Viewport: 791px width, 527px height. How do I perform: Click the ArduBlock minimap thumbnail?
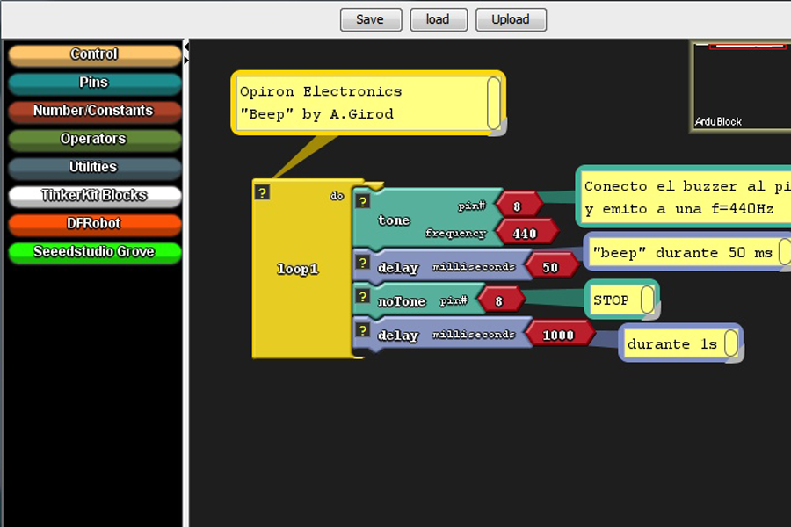pyautogui.click(x=740, y=86)
